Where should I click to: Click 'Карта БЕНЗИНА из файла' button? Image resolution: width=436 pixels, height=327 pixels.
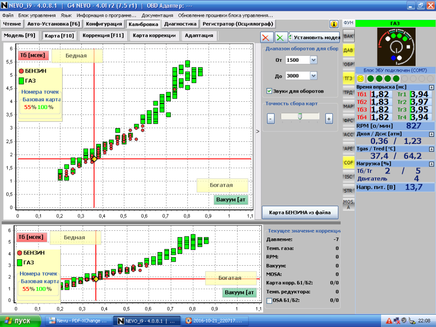[300, 212]
